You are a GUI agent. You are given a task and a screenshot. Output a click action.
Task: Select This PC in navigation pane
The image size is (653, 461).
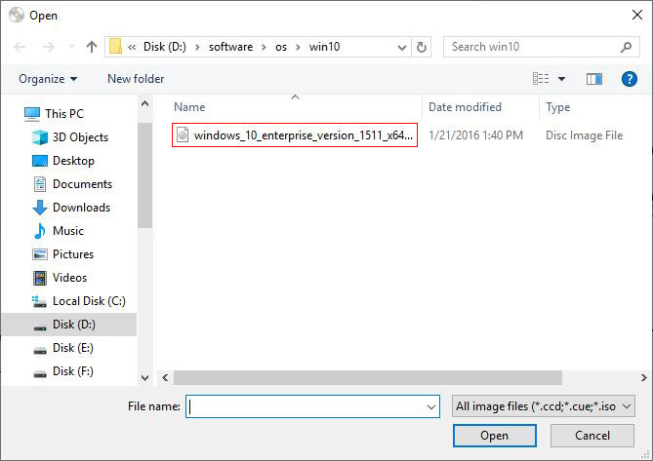coord(64,114)
